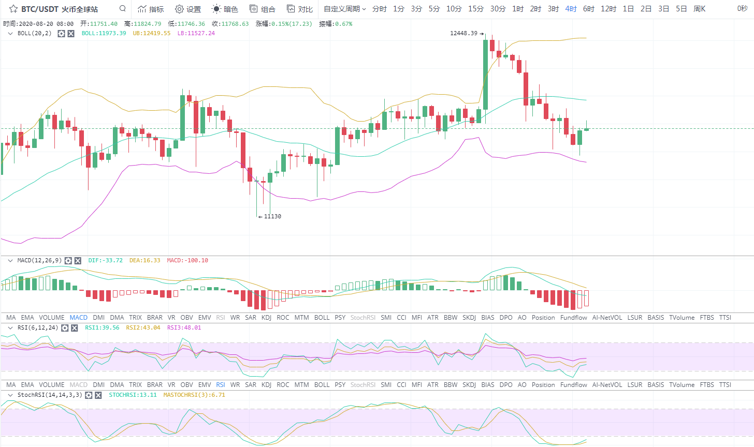
Task: Open chart 设置 settings
Action: (188, 9)
